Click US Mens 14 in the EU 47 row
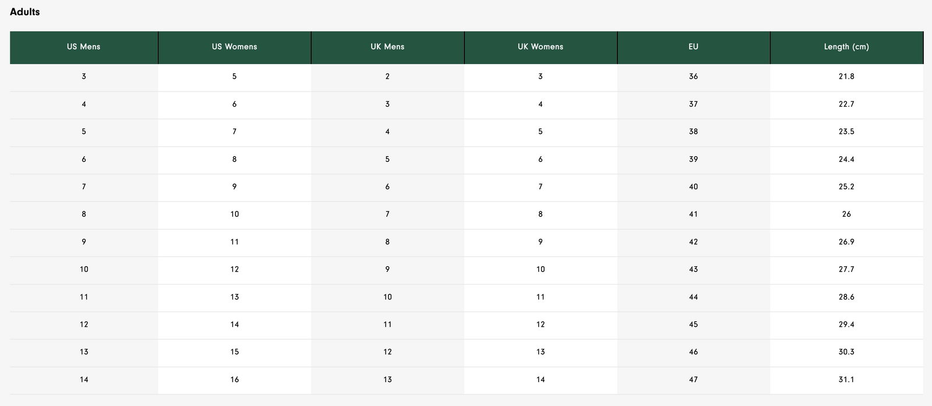Screen dimensions: 932x406 pos(84,380)
